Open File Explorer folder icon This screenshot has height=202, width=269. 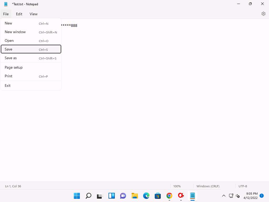coord(135,196)
